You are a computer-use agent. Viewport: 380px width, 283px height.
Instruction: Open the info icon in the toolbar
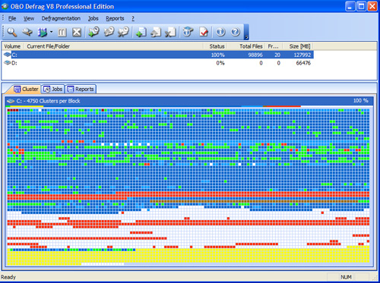tap(220, 32)
